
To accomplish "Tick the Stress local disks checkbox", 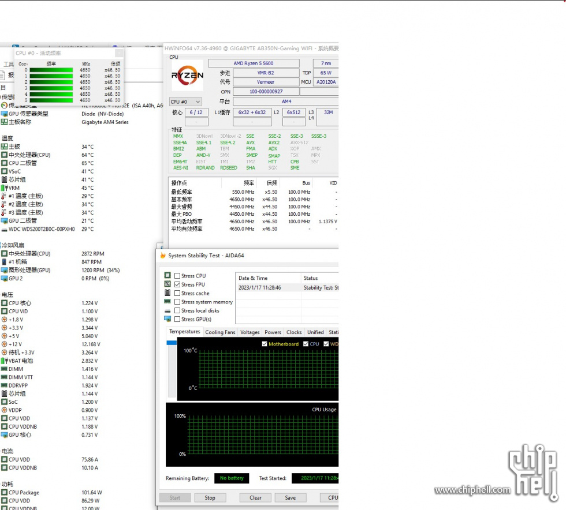I will tap(177, 310).
